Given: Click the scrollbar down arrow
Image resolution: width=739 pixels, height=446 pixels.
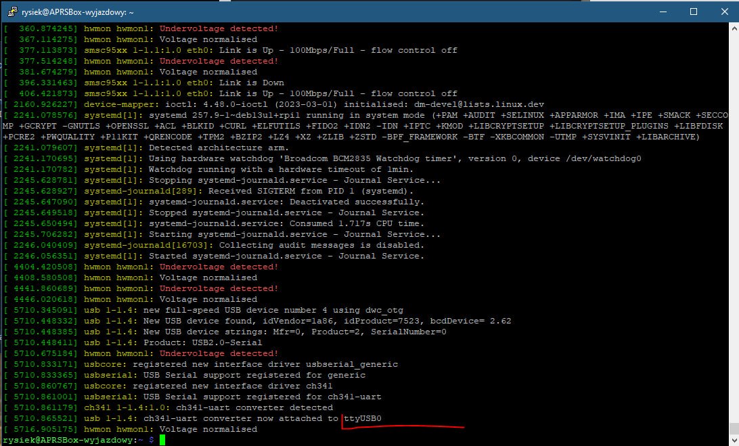Looking at the screenshot, I should (733, 440).
